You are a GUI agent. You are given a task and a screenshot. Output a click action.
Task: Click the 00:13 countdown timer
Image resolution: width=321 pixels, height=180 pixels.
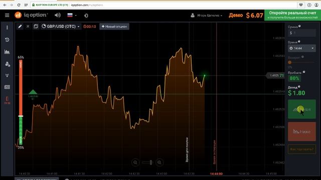click(x=90, y=26)
